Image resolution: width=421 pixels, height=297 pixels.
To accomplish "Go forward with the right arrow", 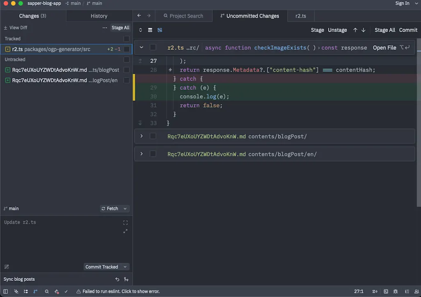I will 149,16.
